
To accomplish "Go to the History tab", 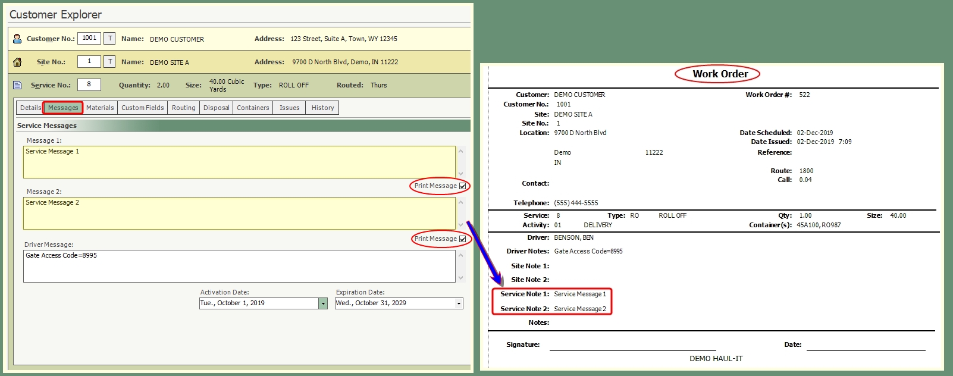I will click(322, 108).
